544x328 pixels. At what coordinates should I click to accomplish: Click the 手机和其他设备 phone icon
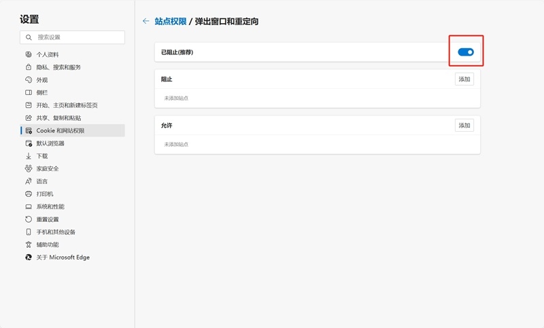click(29, 232)
